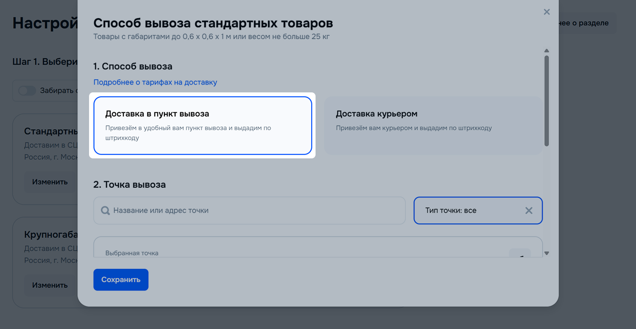Click the icon button in the "Выбранная точка" card
Image resolution: width=636 pixels, height=329 pixels.
[520, 253]
